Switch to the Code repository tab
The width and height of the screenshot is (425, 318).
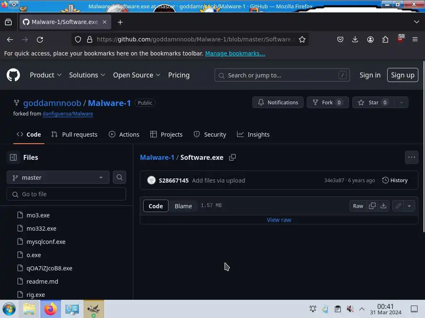[29, 135]
